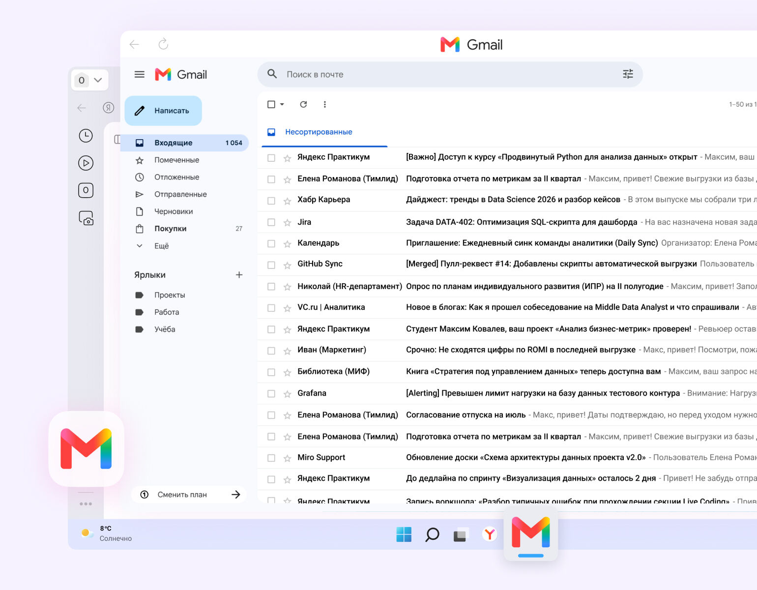The image size is (757, 590).
Task: Open the three-dot more actions menu
Action: click(x=324, y=104)
